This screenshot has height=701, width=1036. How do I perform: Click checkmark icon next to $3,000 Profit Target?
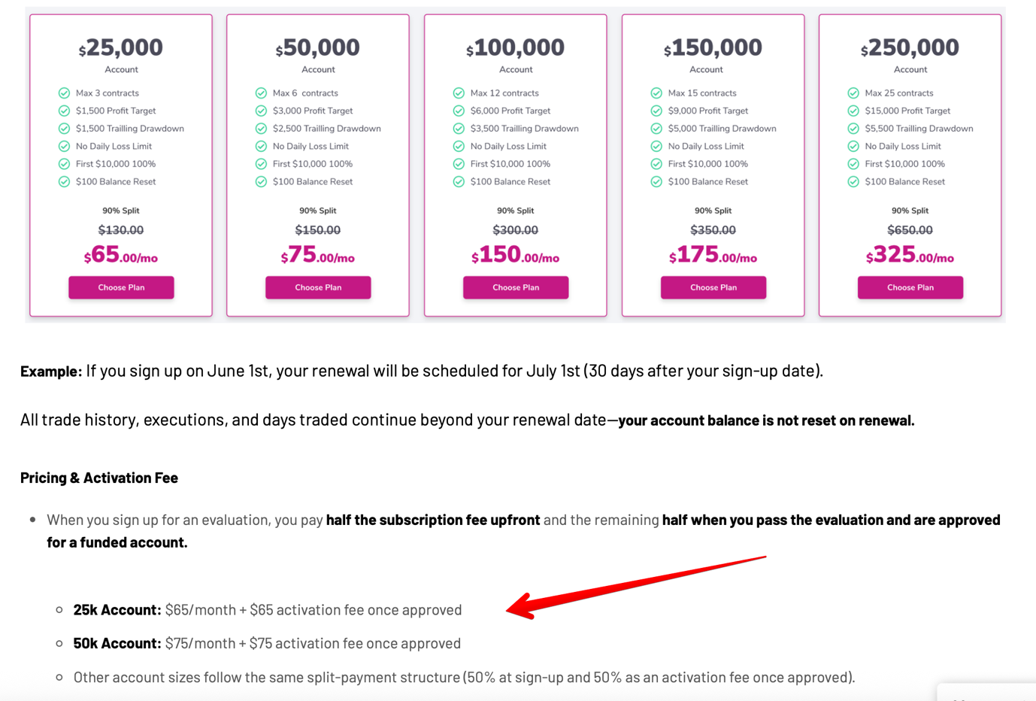tap(261, 111)
